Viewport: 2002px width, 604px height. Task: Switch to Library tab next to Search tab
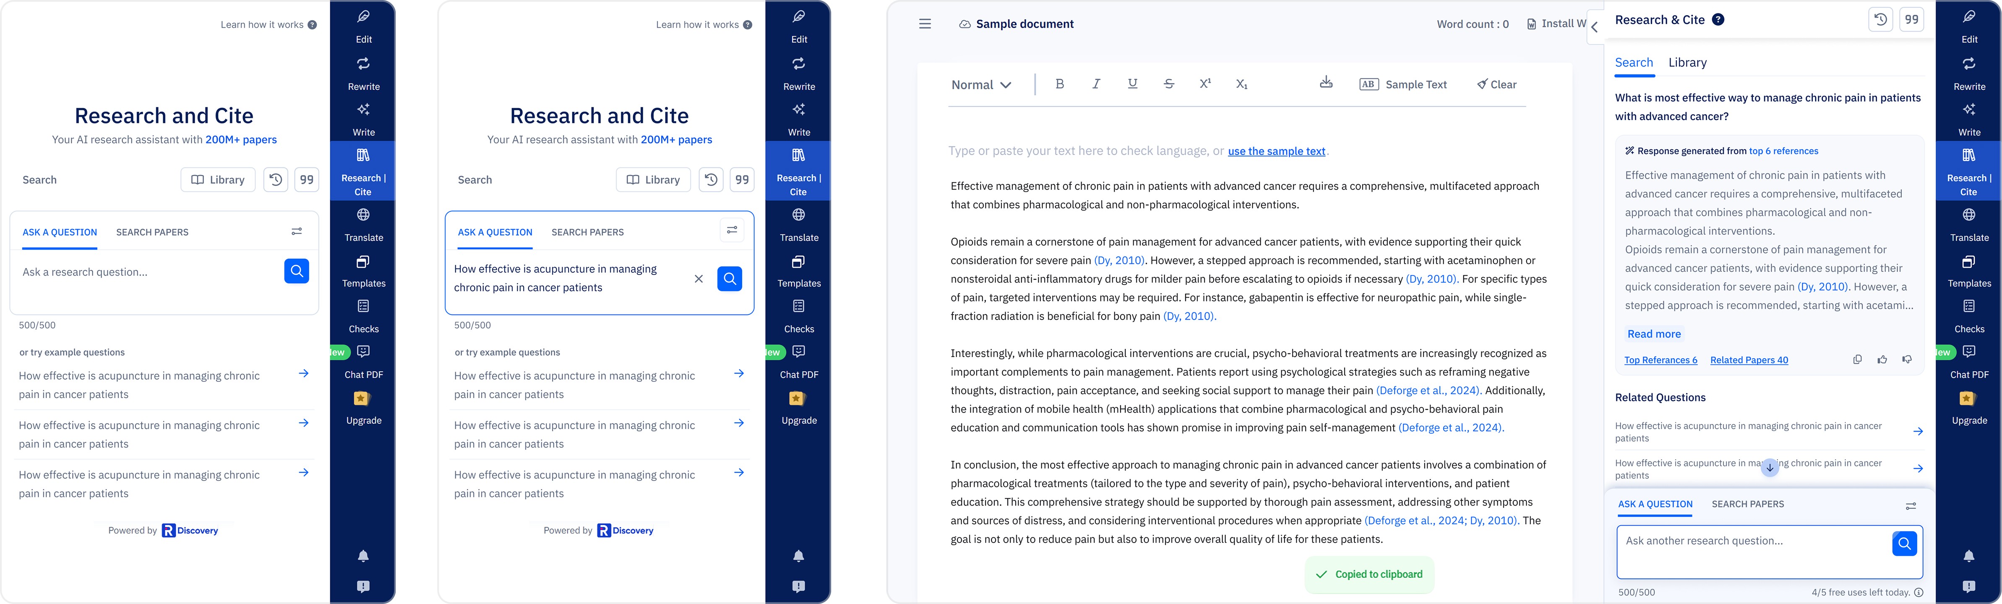[x=1687, y=62]
